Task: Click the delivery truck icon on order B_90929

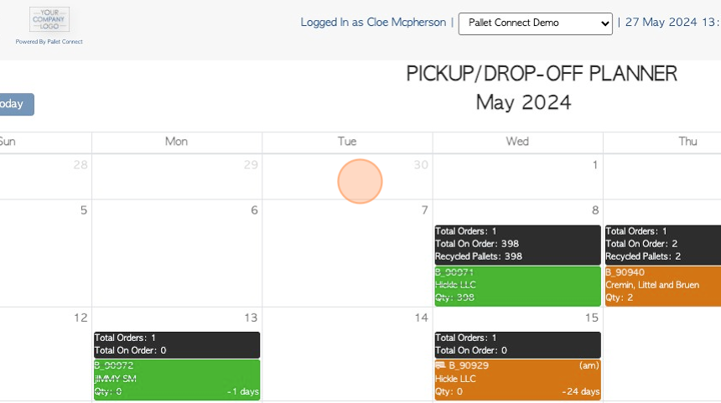Action: tap(440, 366)
